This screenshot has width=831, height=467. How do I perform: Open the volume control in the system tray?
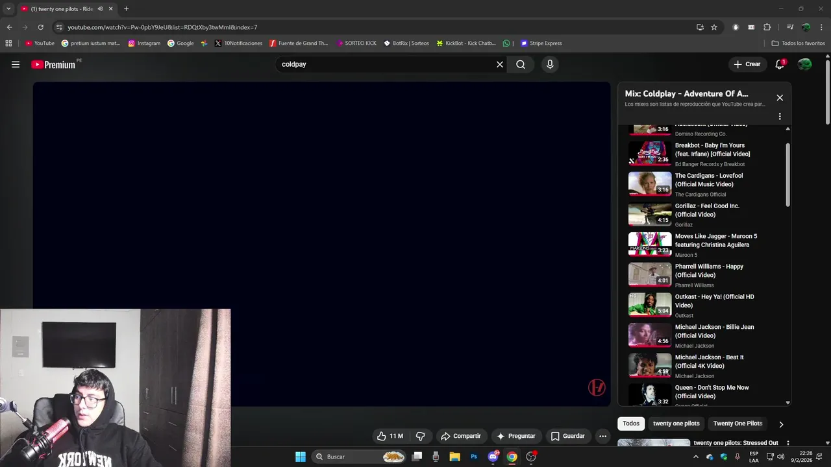(x=780, y=457)
